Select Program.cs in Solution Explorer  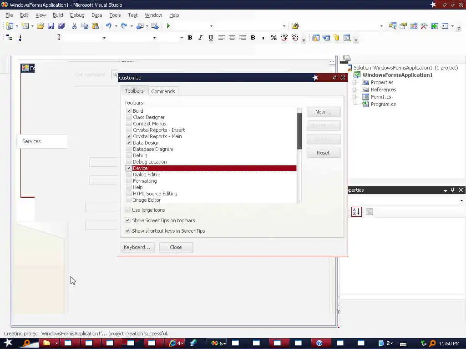383,104
